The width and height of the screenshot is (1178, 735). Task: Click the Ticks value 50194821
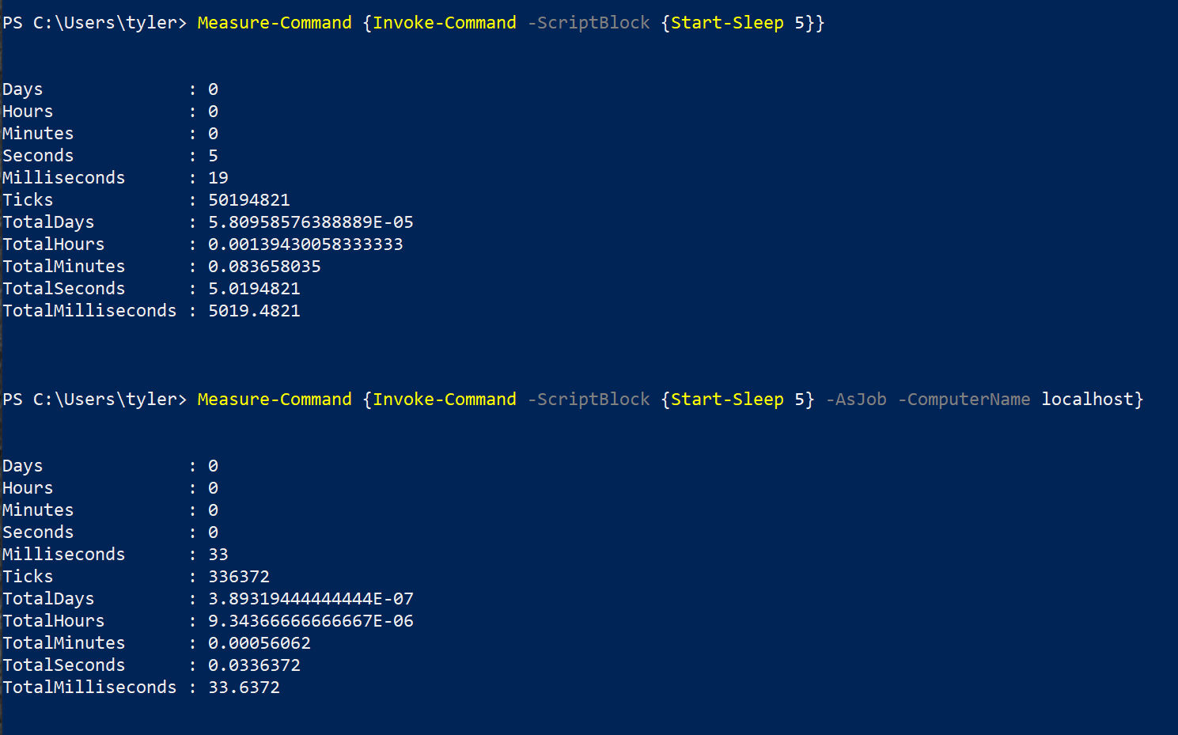point(249,200)
